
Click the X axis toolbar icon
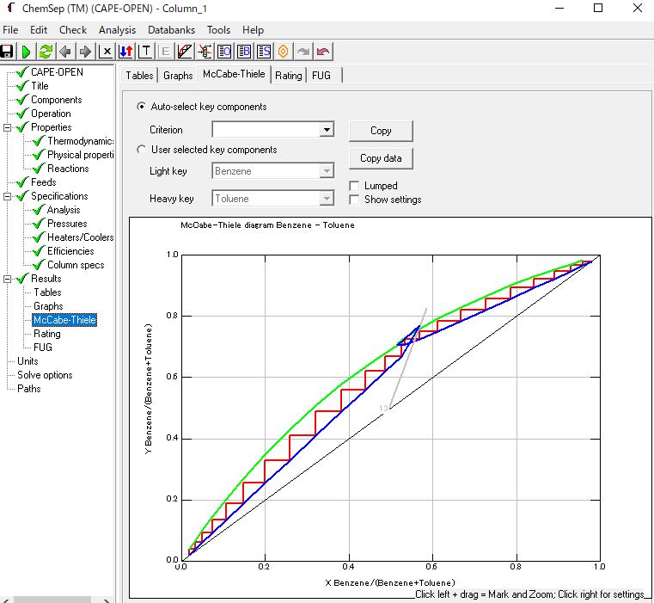click(106, 52)
